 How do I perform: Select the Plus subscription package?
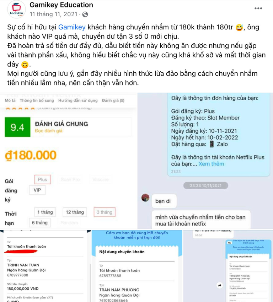(x=43, y=179)
